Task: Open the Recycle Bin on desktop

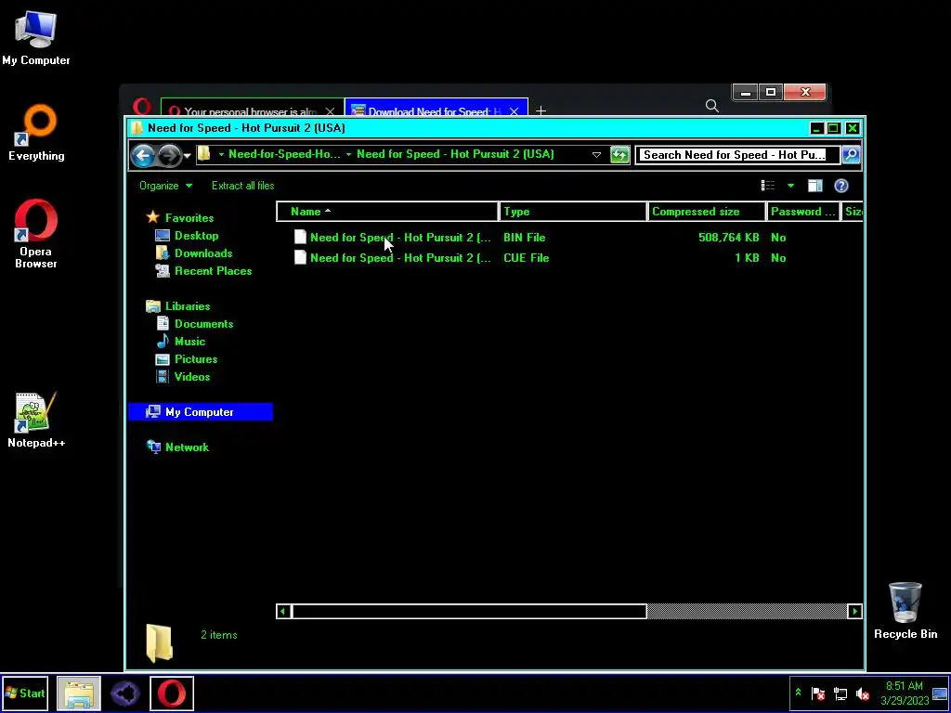Action: click(905, 611)
